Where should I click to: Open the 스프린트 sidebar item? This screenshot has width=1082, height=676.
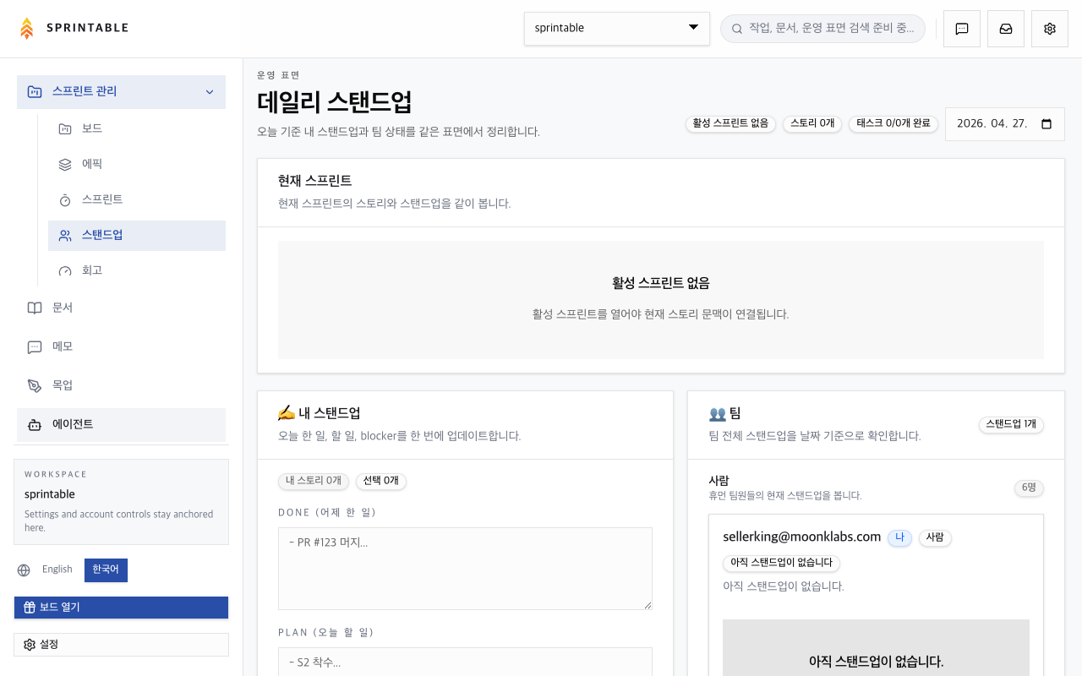point(137,199)
